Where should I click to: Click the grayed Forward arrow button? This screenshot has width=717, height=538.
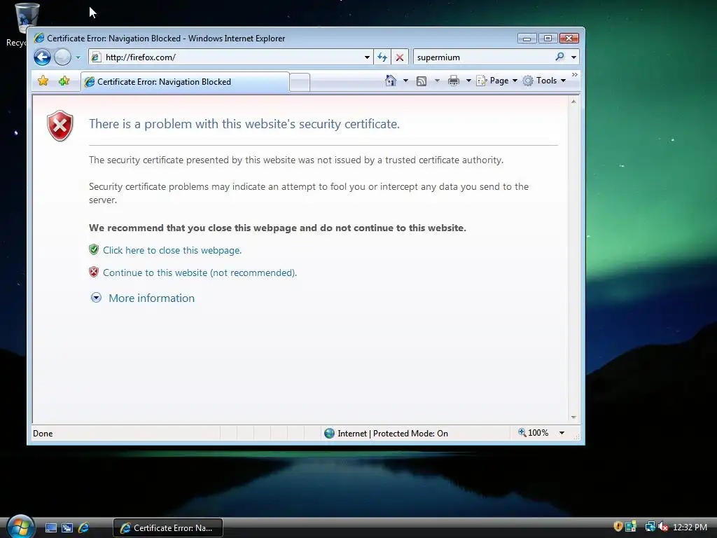click(x=62, y=57)
